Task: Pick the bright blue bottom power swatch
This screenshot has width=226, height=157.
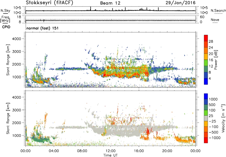Action: [206, 81]
